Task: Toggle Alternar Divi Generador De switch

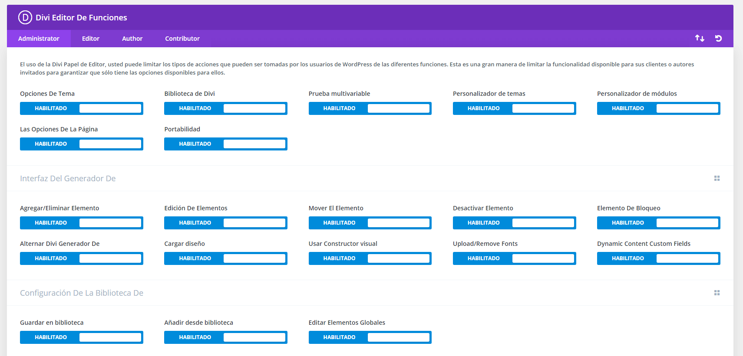Action: [x=82, y=258]
